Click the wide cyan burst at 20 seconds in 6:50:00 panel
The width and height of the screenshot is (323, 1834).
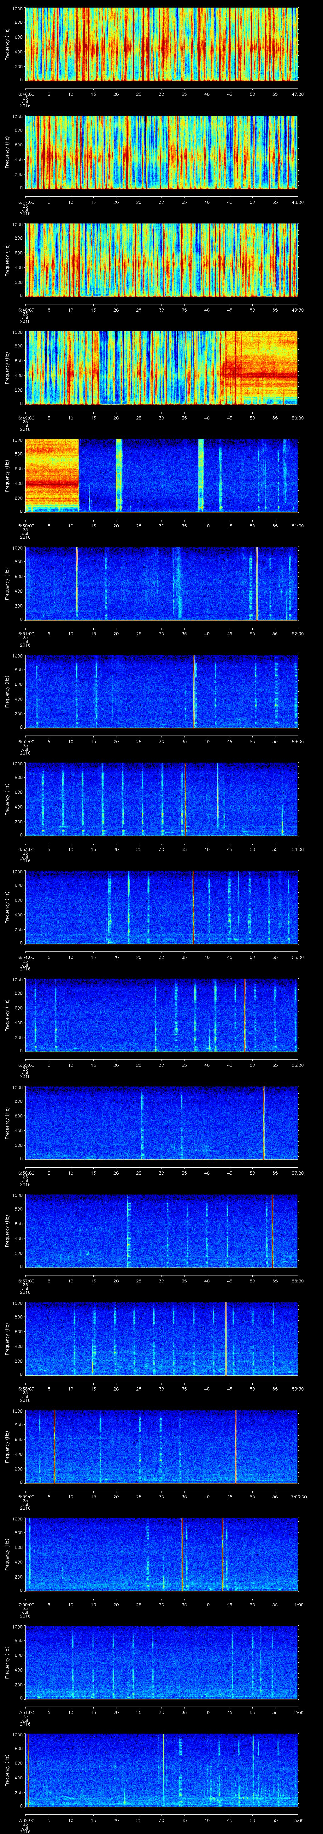pos(119,476)
